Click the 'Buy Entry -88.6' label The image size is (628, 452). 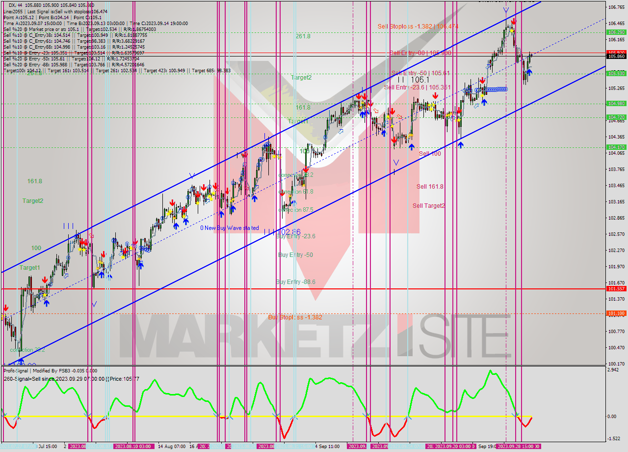click(295, 282)
